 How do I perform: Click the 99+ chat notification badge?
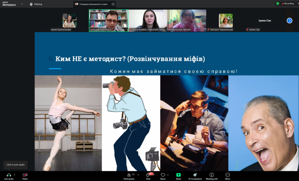[x=151, y=174]
